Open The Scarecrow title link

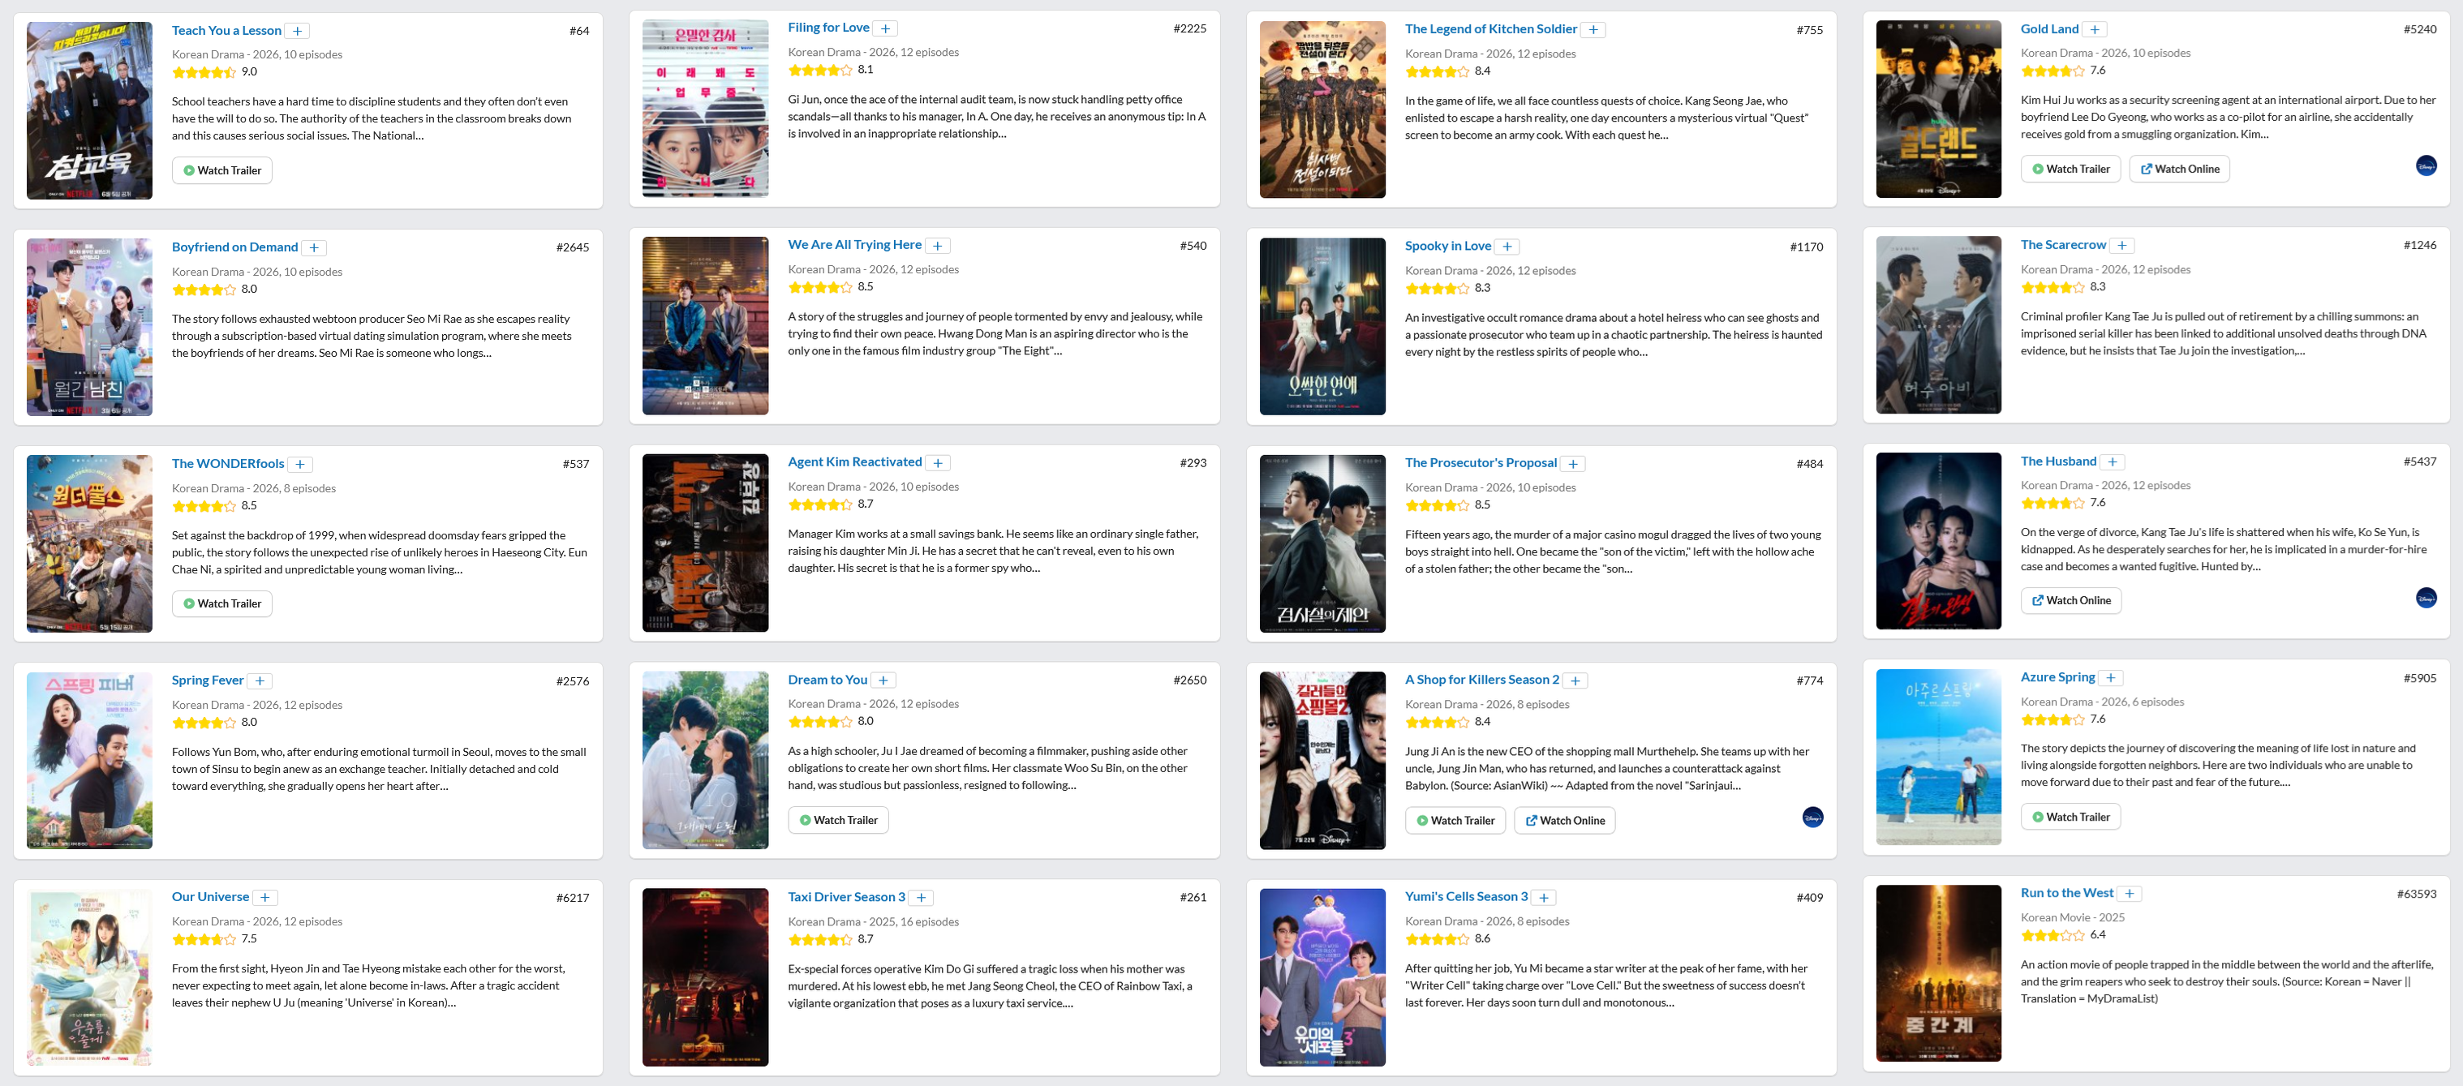coord(2063,246)
